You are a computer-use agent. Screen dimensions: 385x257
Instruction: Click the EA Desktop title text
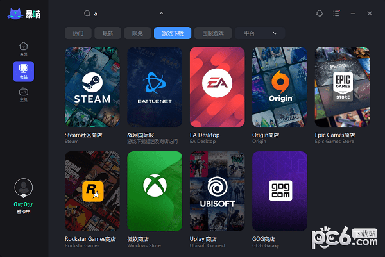205,135
